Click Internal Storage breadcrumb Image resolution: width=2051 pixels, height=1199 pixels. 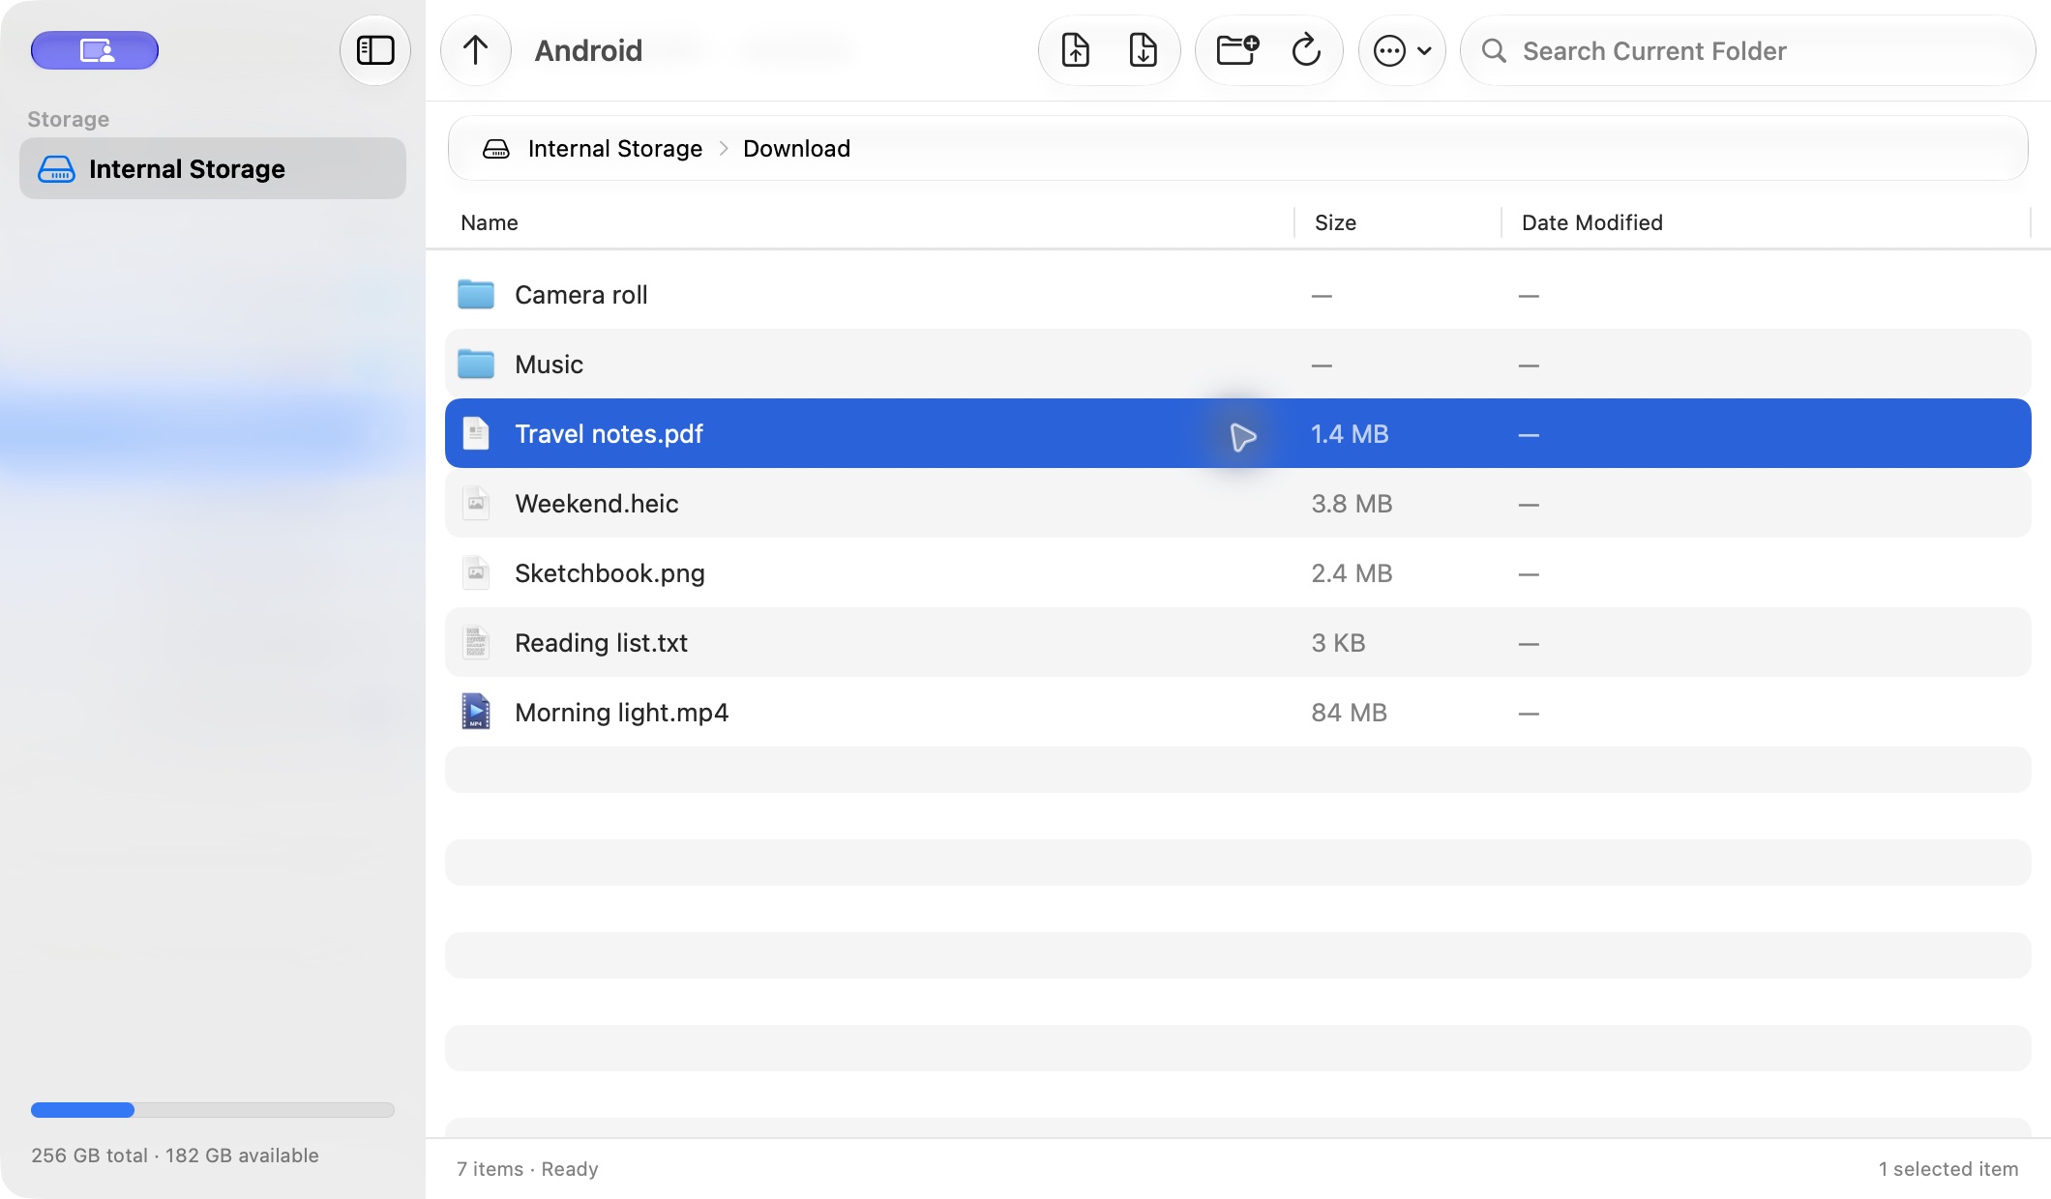(615, 148)
